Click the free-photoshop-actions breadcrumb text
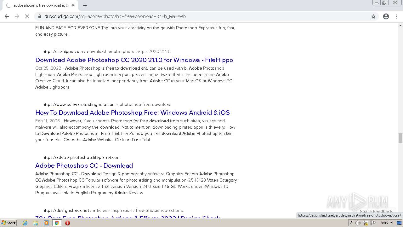This screenshot has height=227, width=403. pyautogui.click(x=159, y=210)
